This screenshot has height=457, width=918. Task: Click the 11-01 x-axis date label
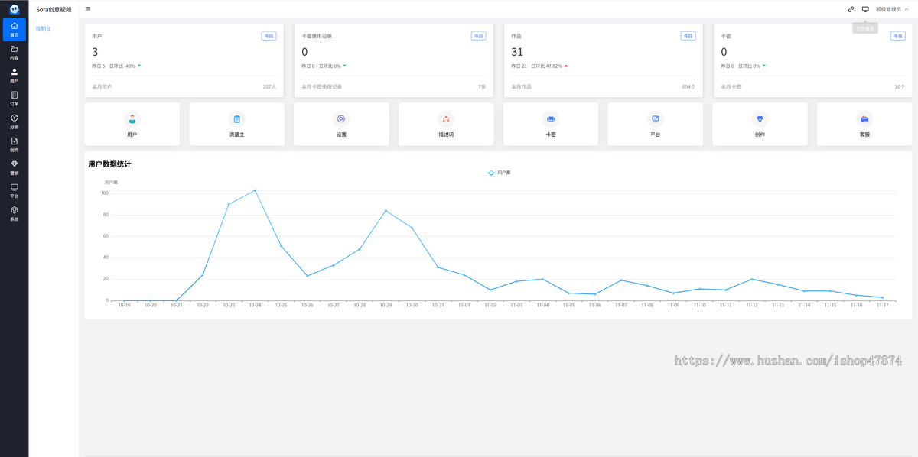point(464,305)
